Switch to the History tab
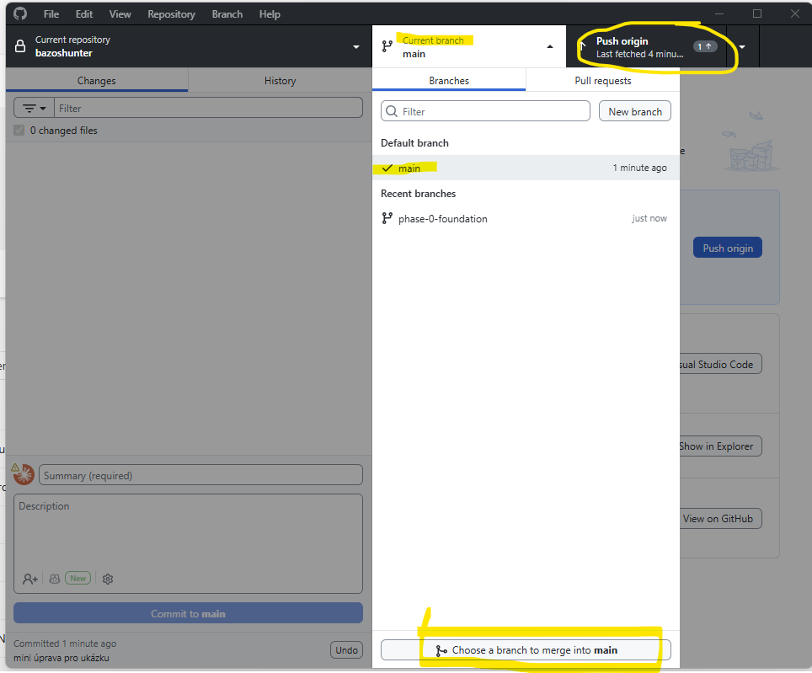The width and height of the screenshot is (812, 673). click(280, 81)
